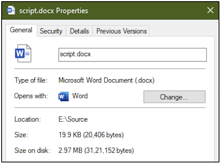Click inside the script.docx filename field
The height and width of the screenshot is (164, 221).
pyautogui.click(x=133, y=55)
